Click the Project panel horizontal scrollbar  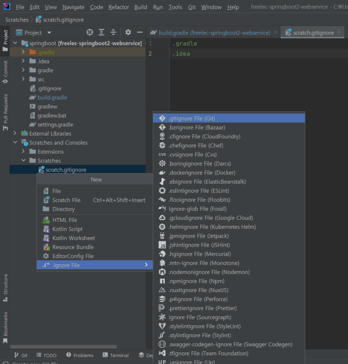[63, 346]
